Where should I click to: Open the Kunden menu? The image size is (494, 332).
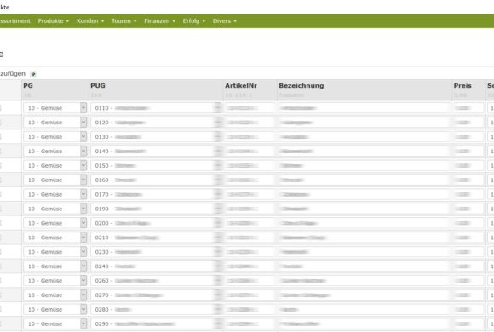tap(90, 21)
